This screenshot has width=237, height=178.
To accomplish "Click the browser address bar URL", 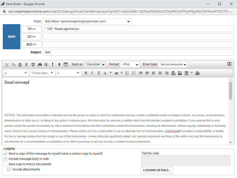I will 120,12.
